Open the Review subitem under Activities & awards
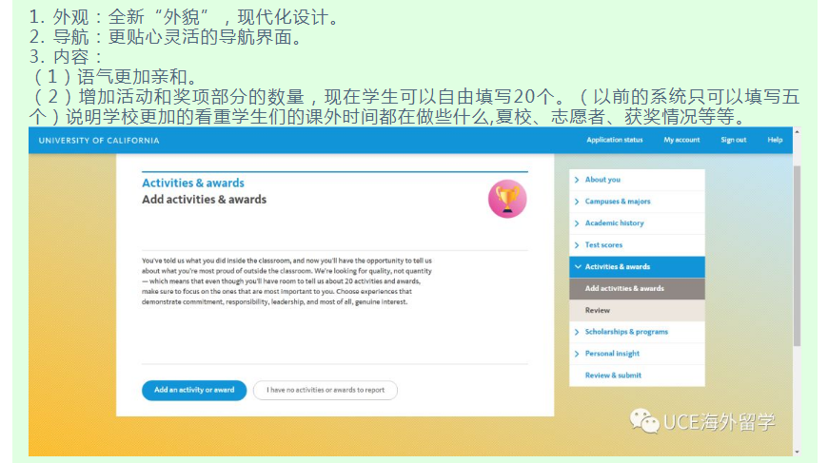This screenshot has width=829, height=463. point(598,311)
